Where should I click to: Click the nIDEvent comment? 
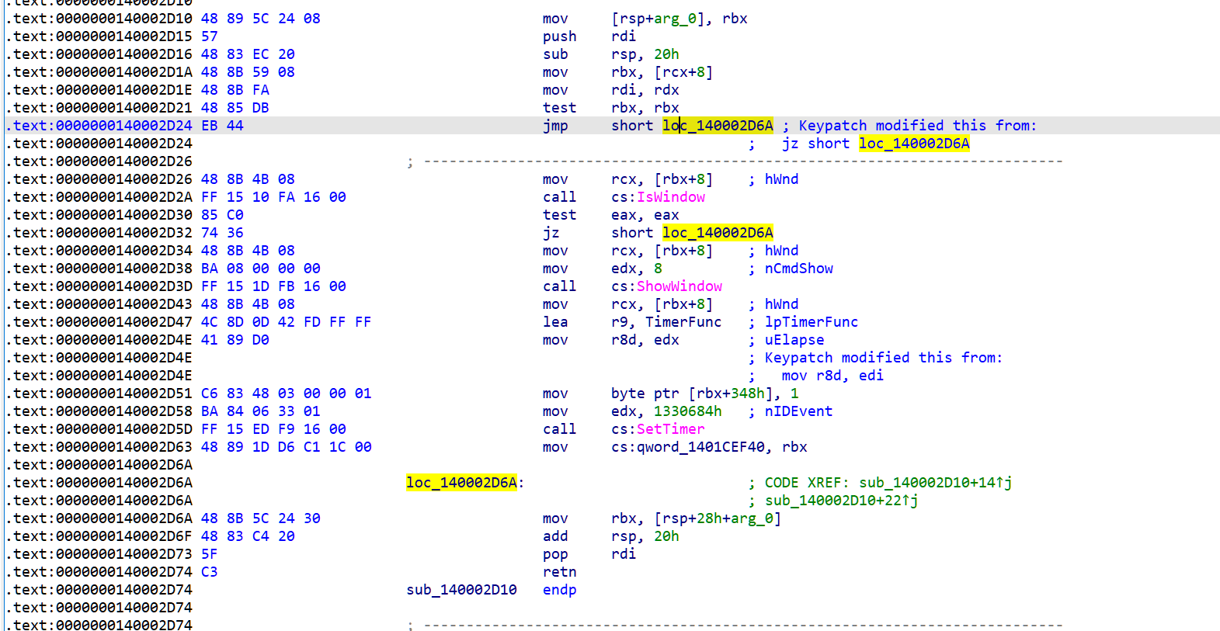(798, 411)
